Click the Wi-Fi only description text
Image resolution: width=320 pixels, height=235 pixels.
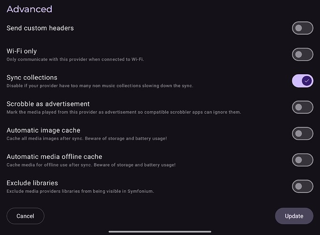coord(75,59)
